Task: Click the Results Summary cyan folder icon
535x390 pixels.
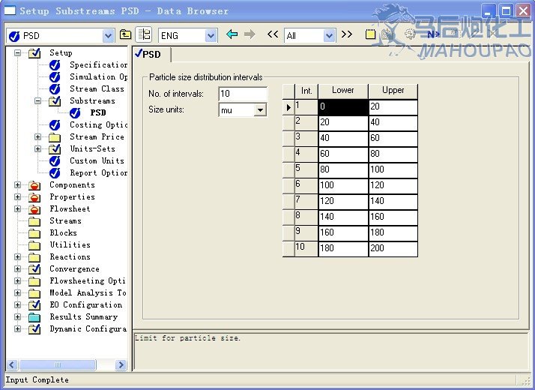Action: tap(34, 317)
